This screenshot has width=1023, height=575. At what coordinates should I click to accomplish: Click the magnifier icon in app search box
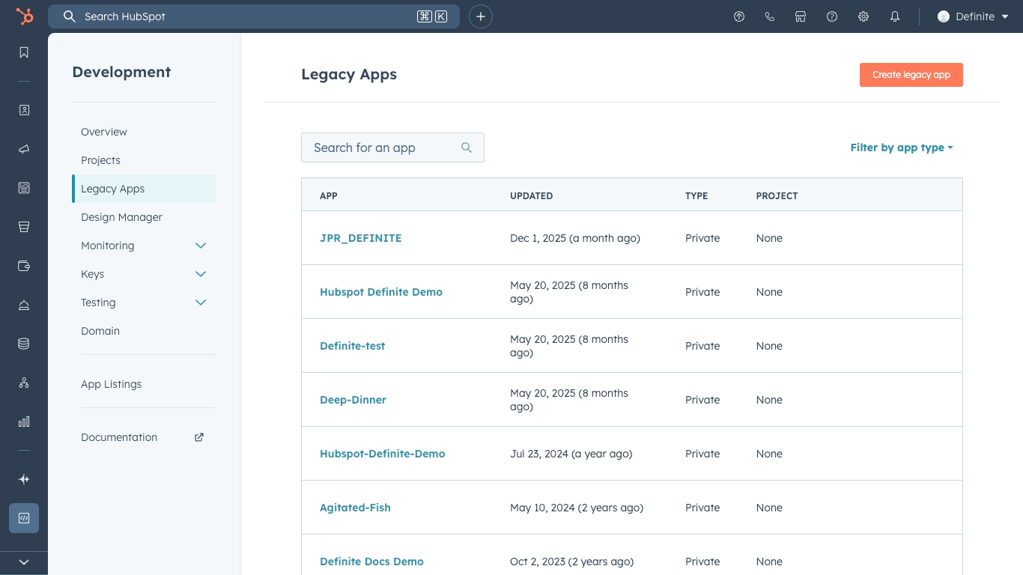(x=467, y=147)
